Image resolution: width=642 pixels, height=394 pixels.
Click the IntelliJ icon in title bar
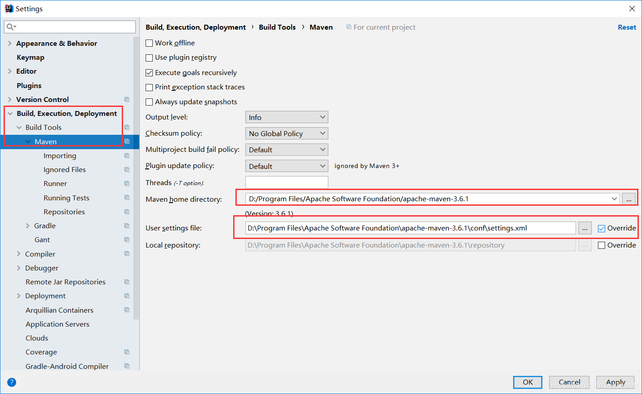tap(9, 9)
